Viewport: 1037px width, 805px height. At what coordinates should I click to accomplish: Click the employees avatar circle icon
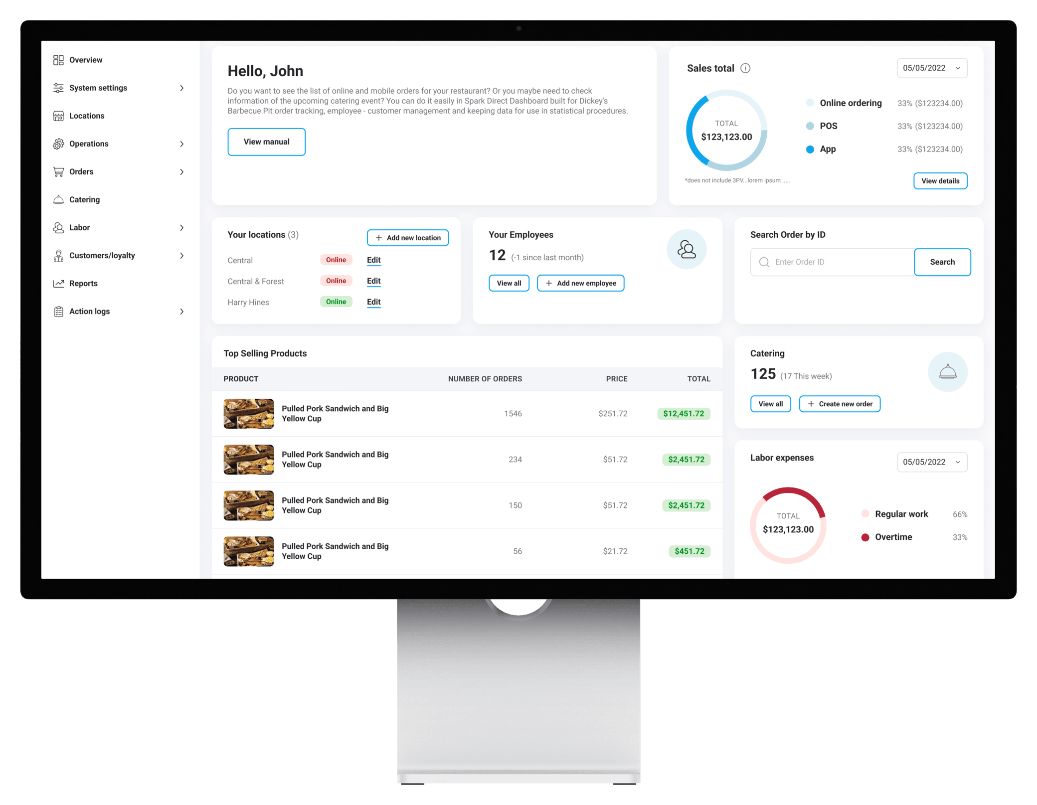coord(687,249)
